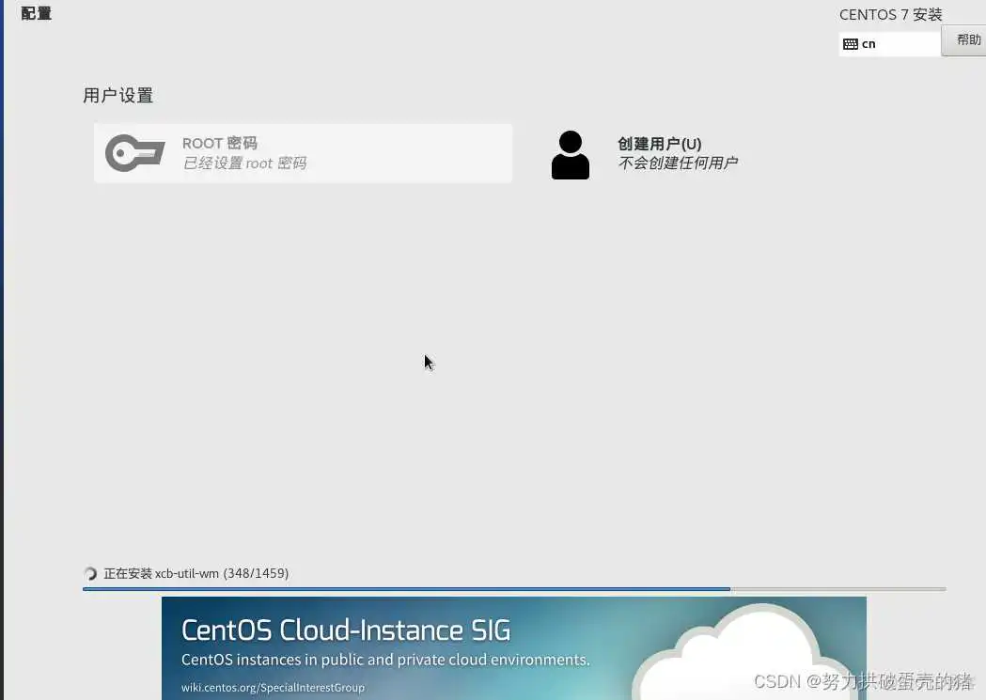Click the spinner icon beside 正在安装 status

click(89, 574)
